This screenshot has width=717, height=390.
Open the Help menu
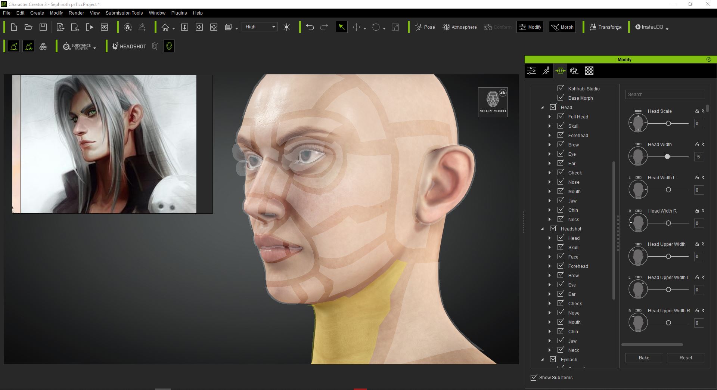tap(198, 13)
